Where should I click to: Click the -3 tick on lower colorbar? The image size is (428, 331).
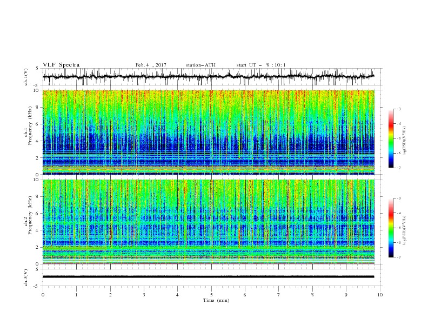point(399,198)
